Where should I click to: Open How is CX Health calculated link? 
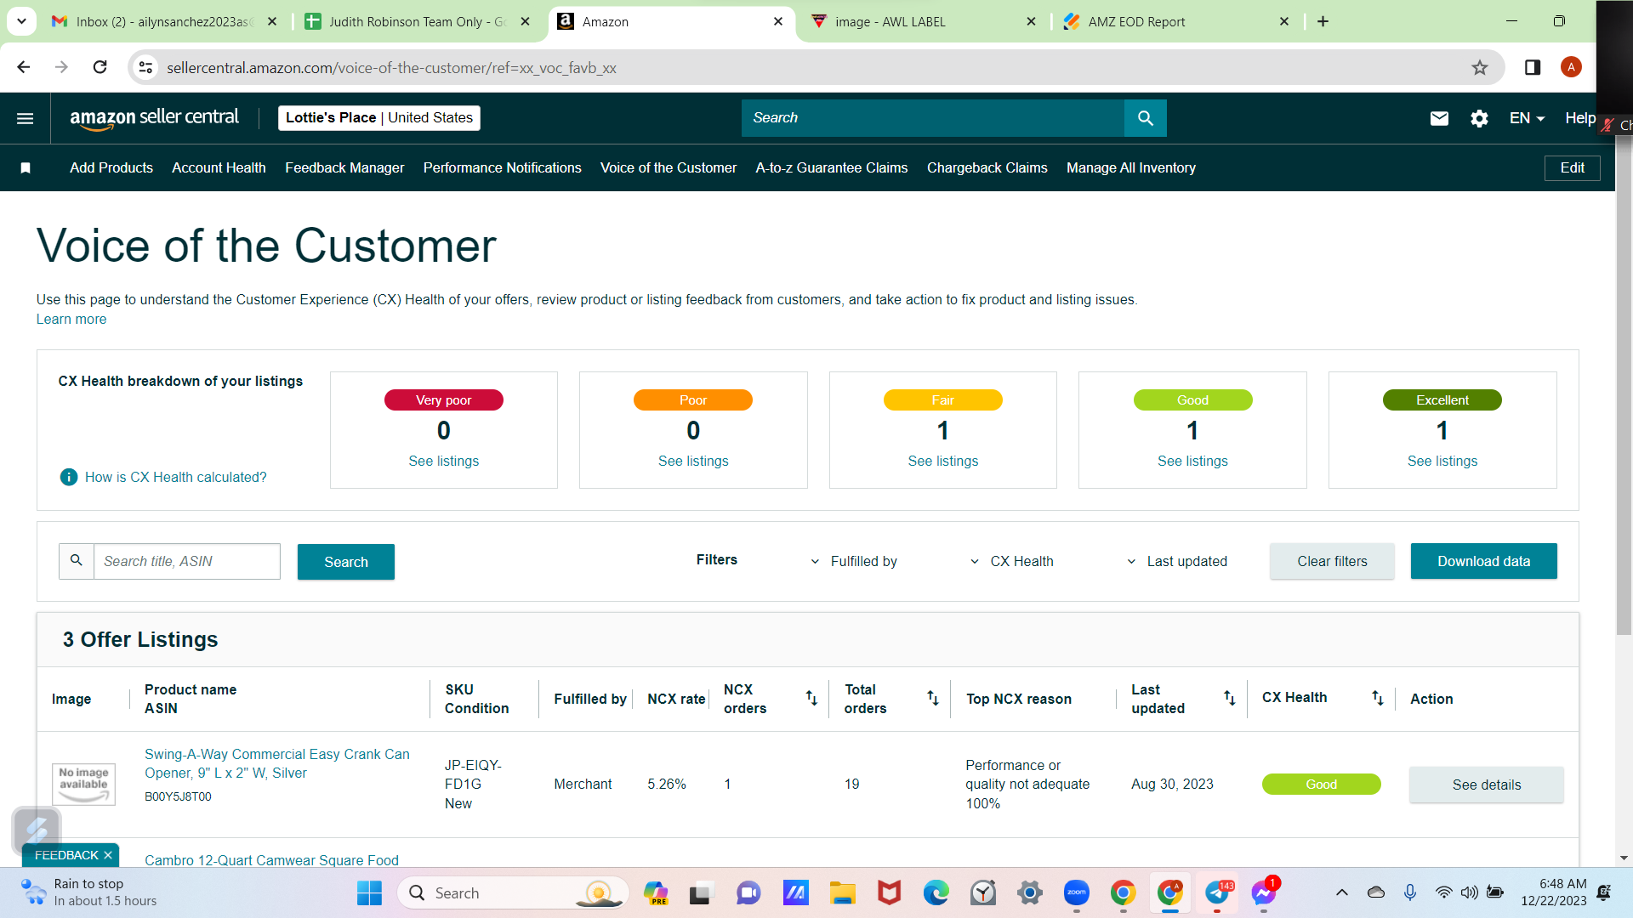tap(175, 478)
